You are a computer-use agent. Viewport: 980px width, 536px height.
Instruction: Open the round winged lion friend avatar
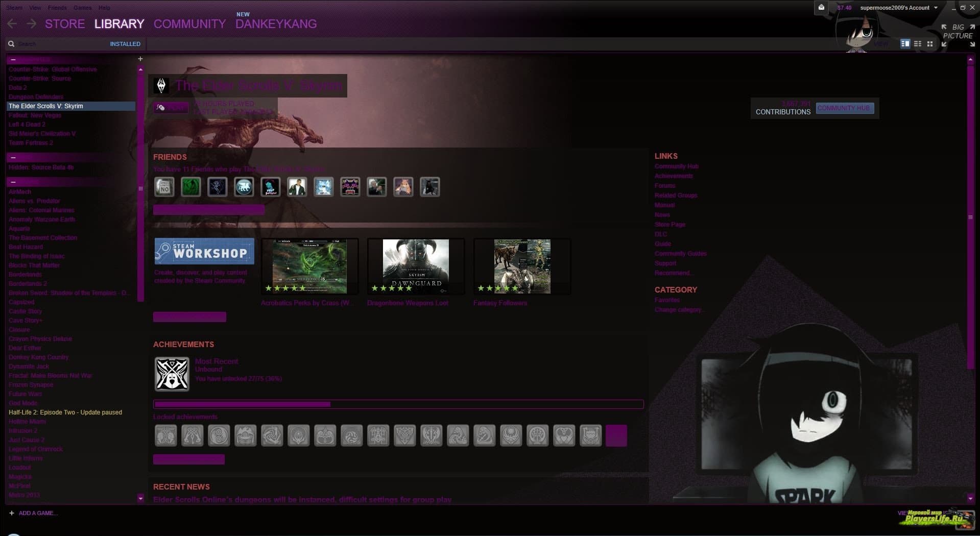coord(244,187)
